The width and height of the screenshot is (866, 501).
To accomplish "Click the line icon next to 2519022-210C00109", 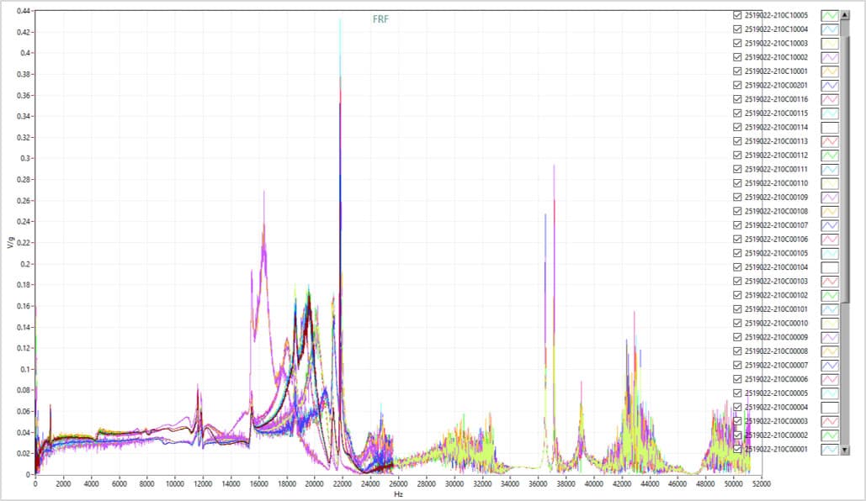I will 832,197.
